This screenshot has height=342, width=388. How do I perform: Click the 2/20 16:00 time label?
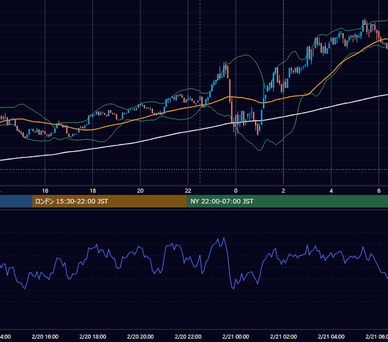pos(45,336)
